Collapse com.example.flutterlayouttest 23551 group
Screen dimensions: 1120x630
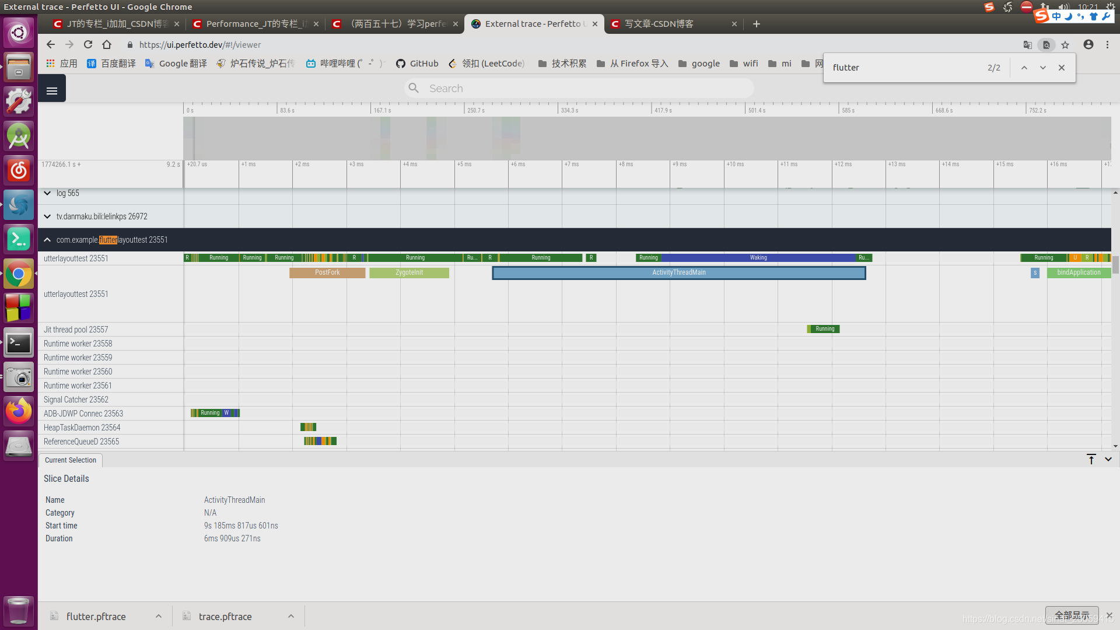coord(47,240)
